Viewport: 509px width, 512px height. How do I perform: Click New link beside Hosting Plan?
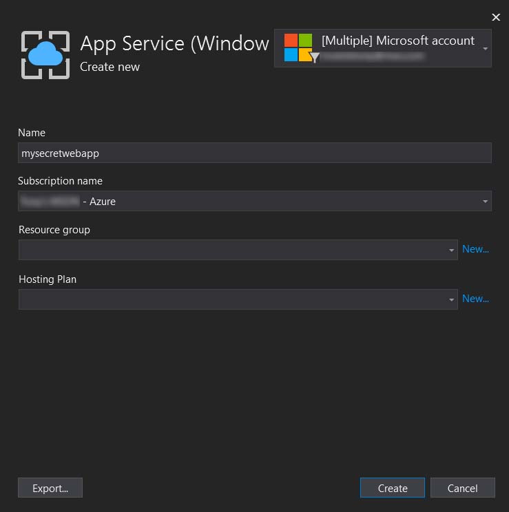[475, 299]
